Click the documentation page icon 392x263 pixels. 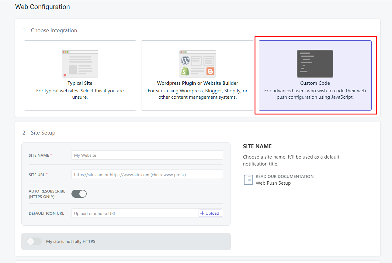pyautogui.click(x=248, y=179)
